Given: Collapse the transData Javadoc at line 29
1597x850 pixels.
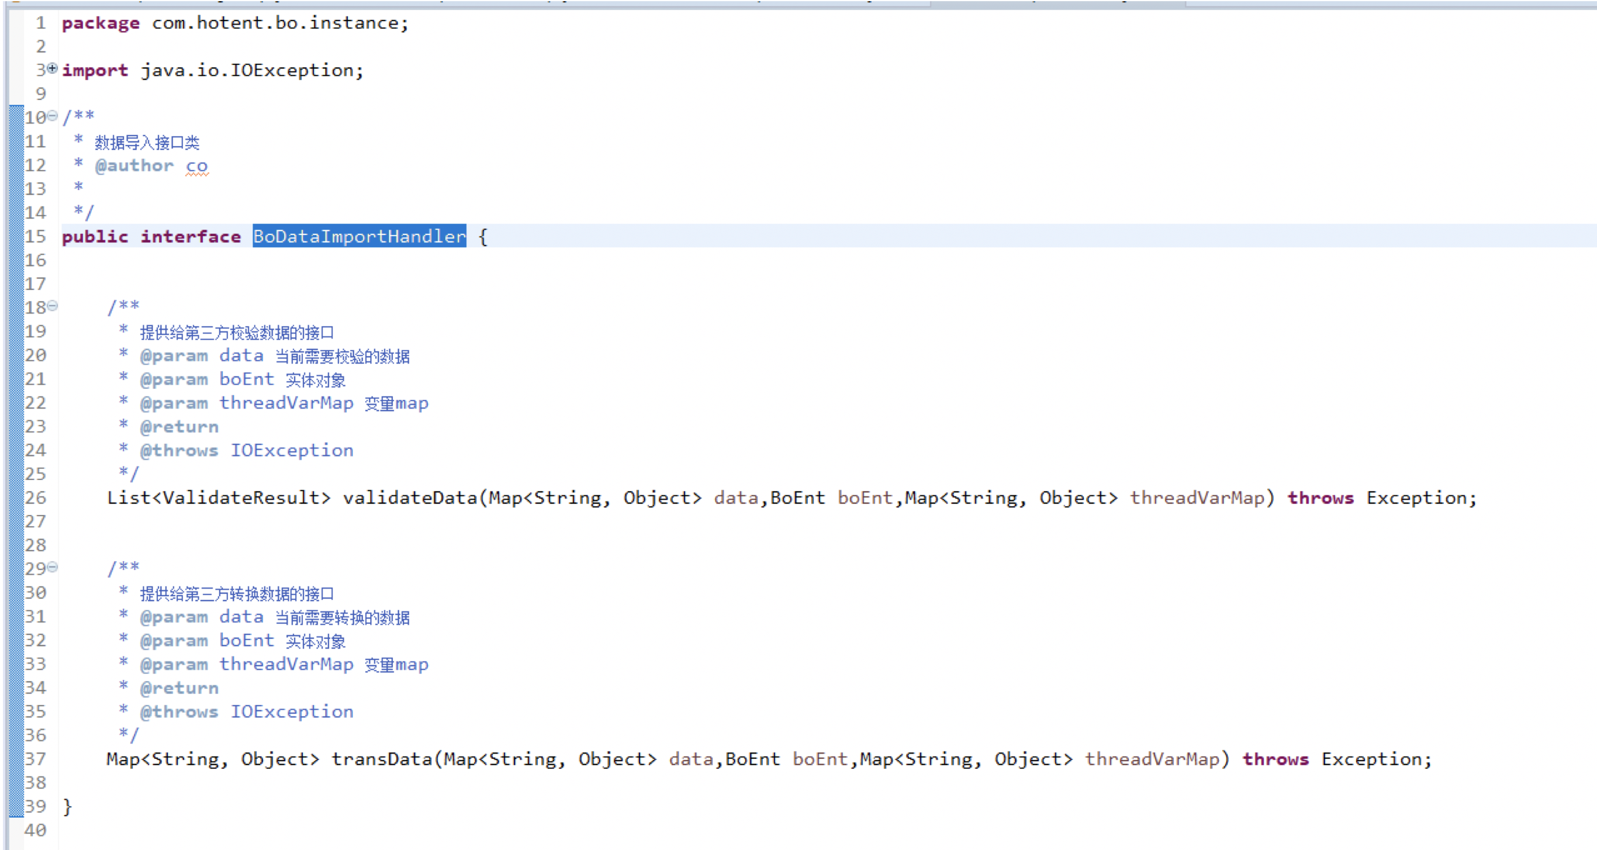Looking at the screenshot, I should click(x=53, y=566).
